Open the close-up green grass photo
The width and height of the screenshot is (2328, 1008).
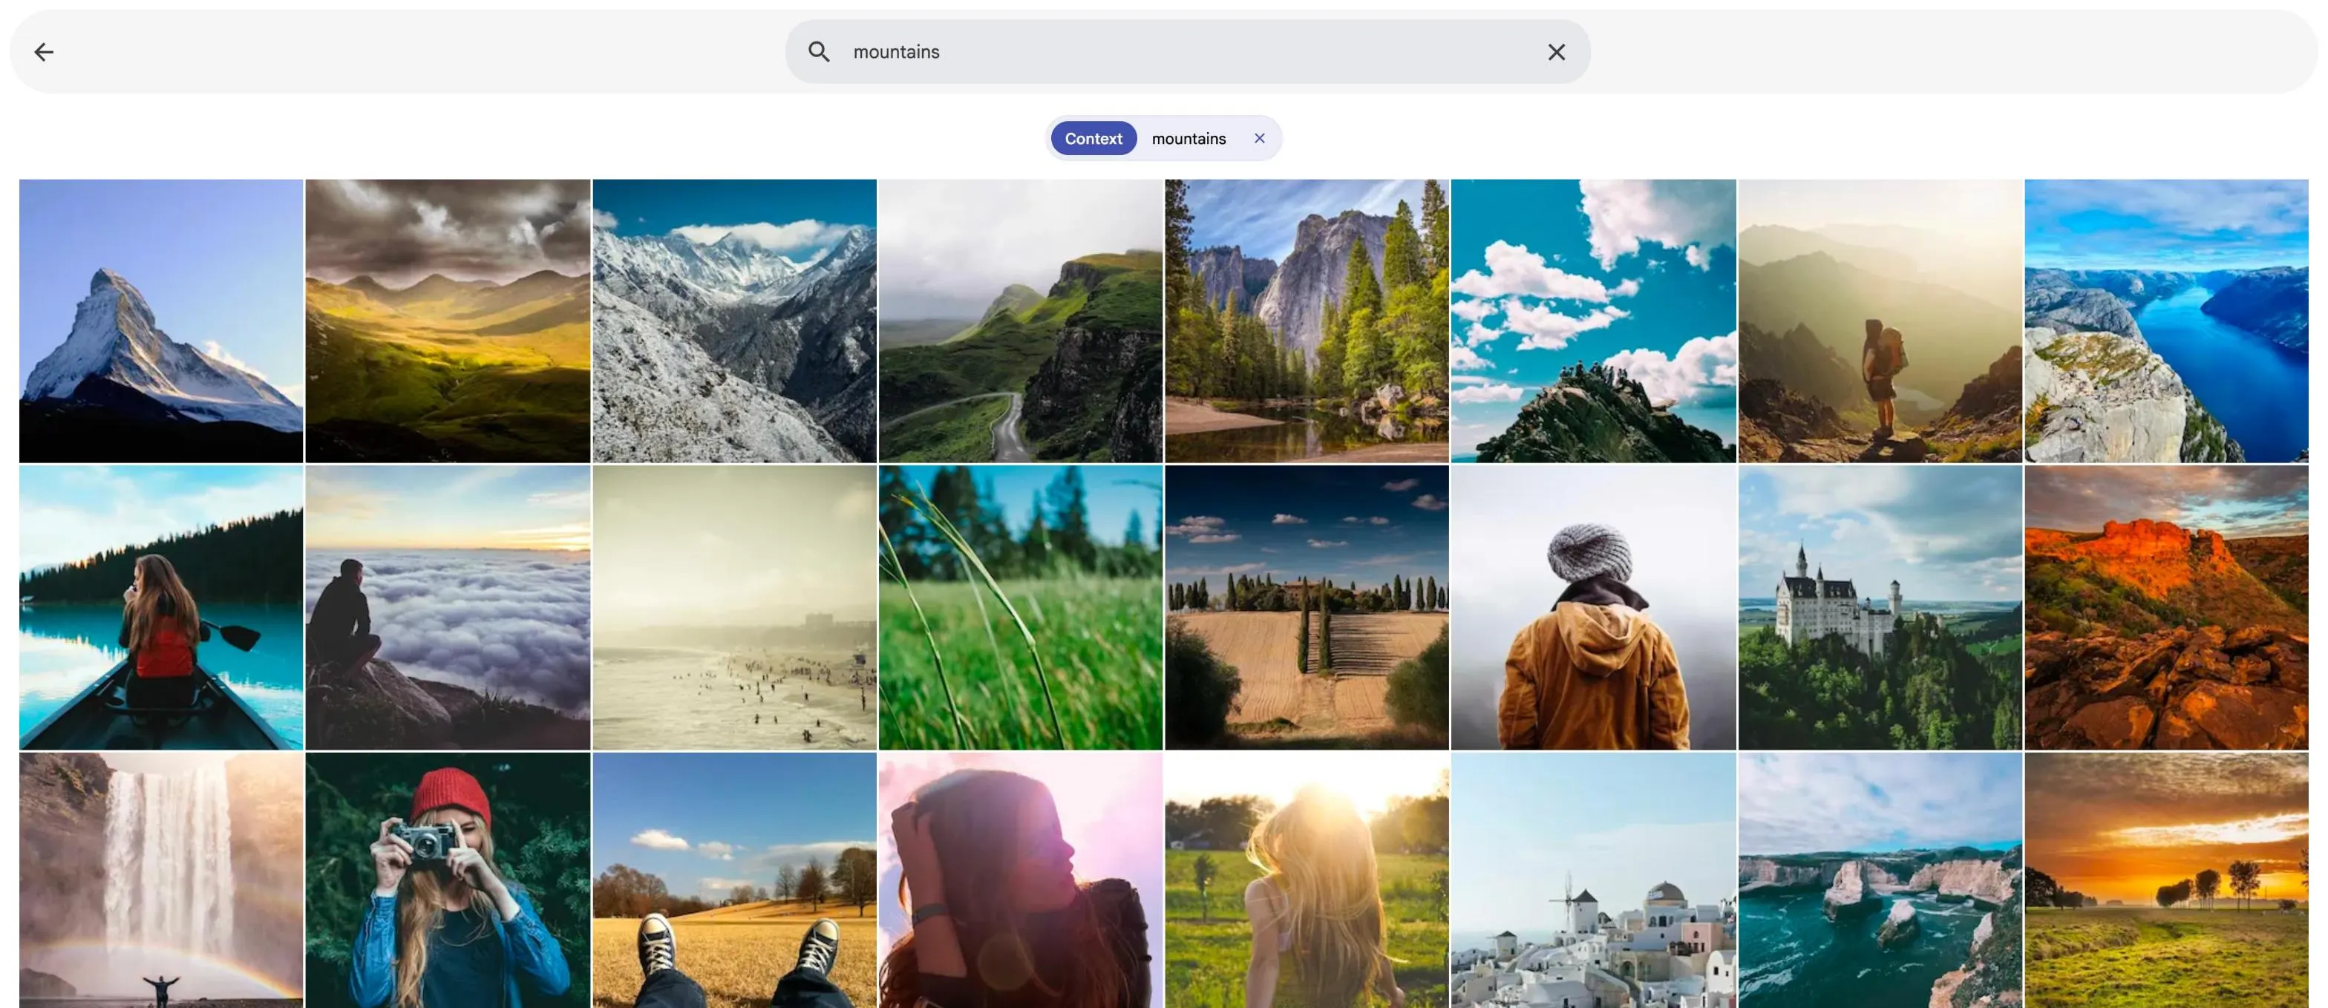pyautogui.click(x=1020, y=608)
